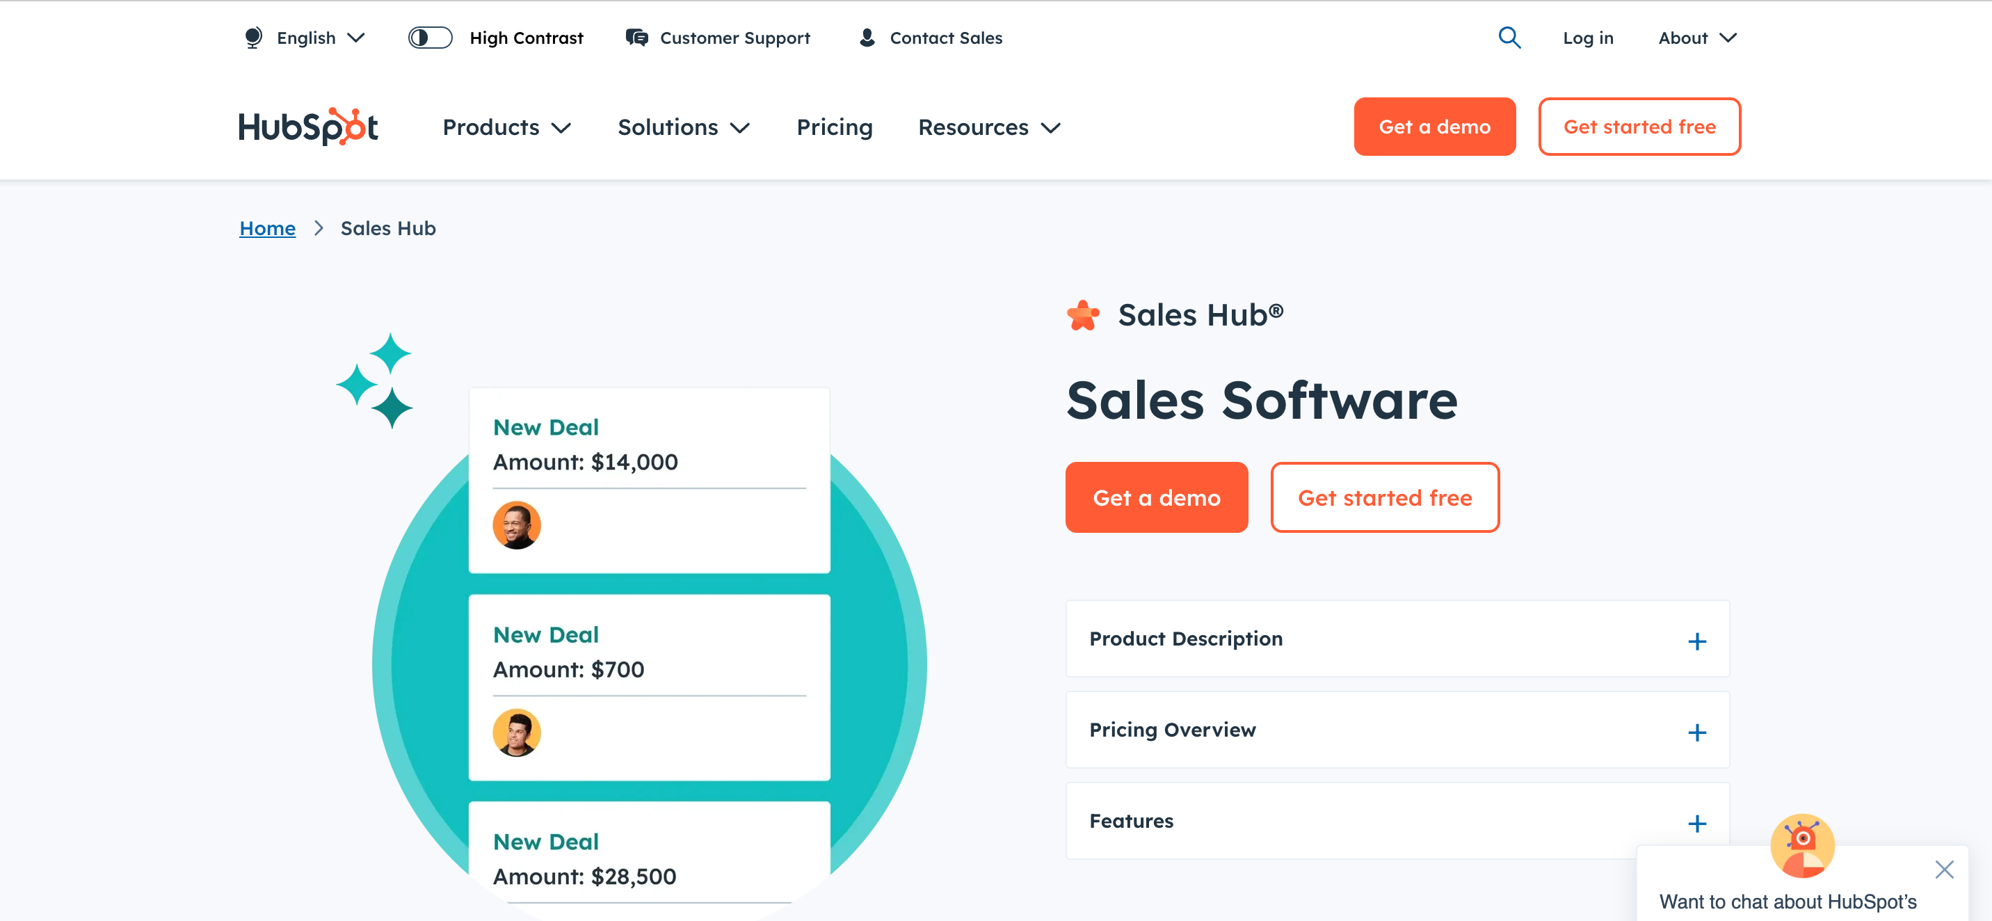Open the Resources menu

click(x=988, y=127)
